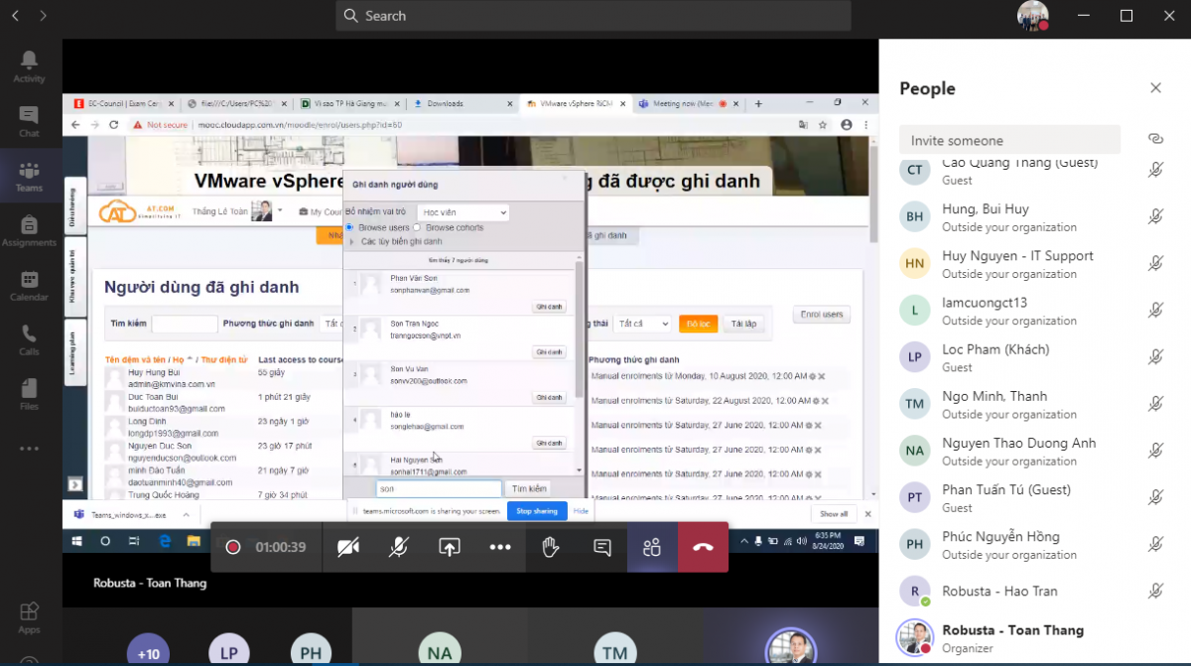This screenshot has width=1191, height=666.
Task: Click Show all in downloads bar
Action: coord(834,514)
